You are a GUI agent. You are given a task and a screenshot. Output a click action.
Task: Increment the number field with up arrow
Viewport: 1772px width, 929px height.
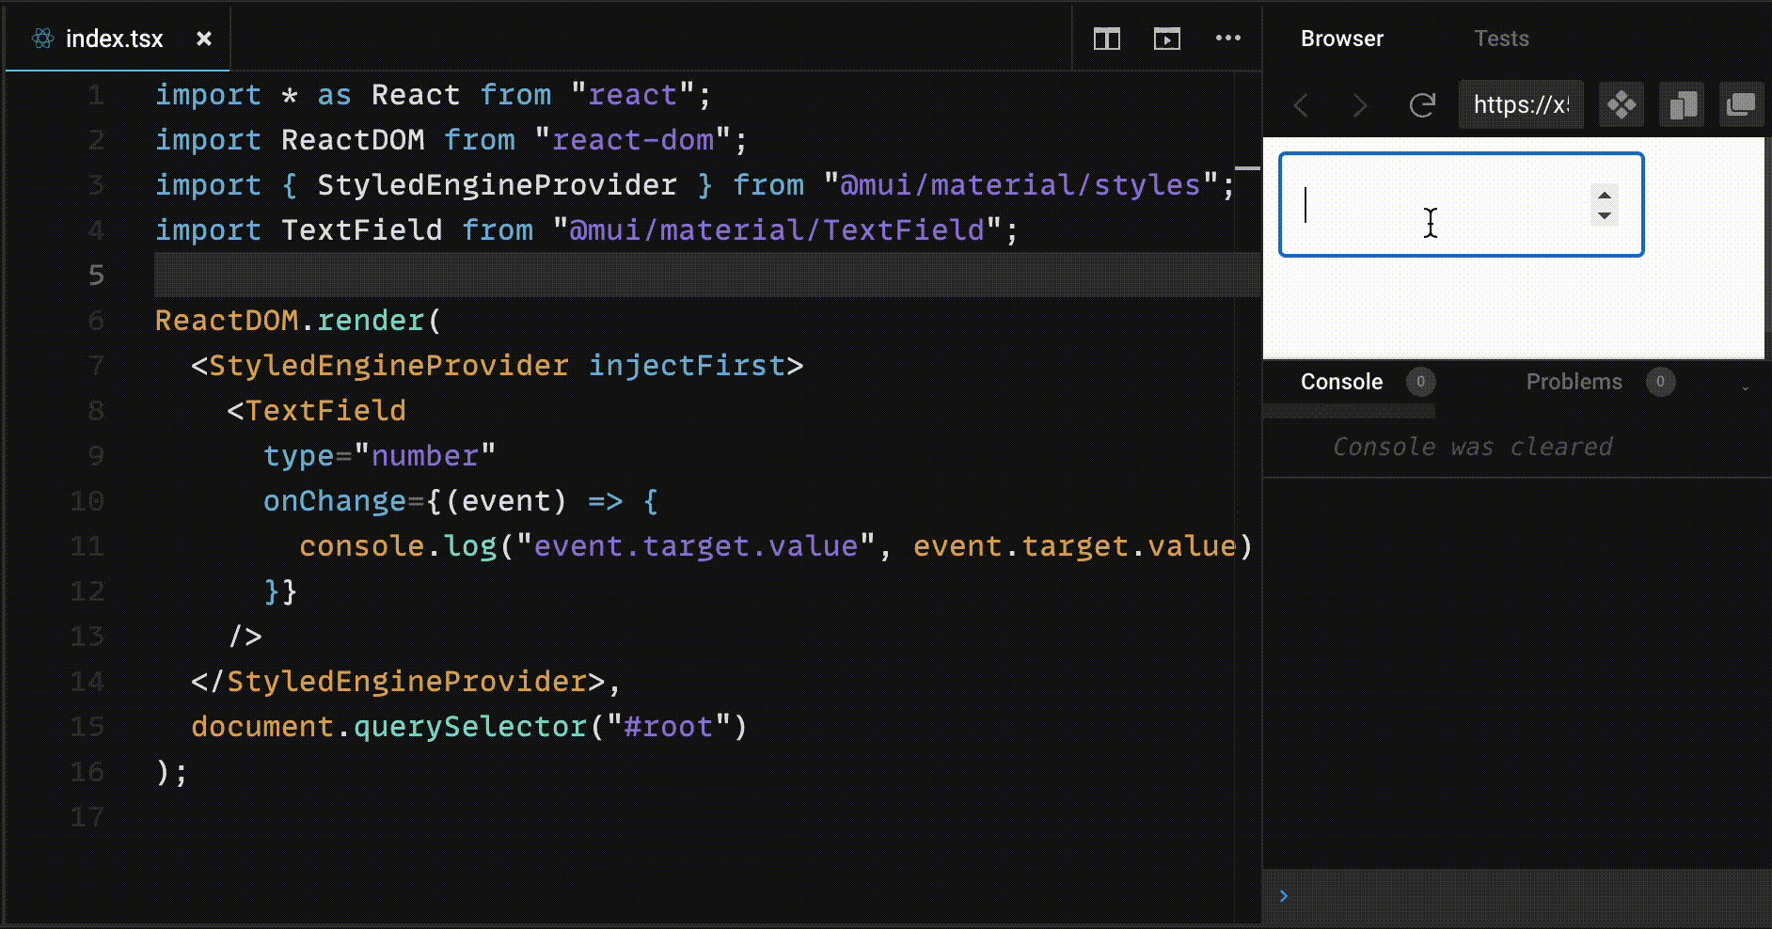point(1605,195)
